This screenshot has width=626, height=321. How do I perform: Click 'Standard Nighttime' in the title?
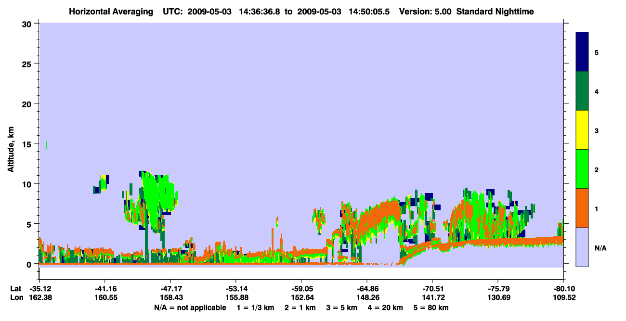495,11
